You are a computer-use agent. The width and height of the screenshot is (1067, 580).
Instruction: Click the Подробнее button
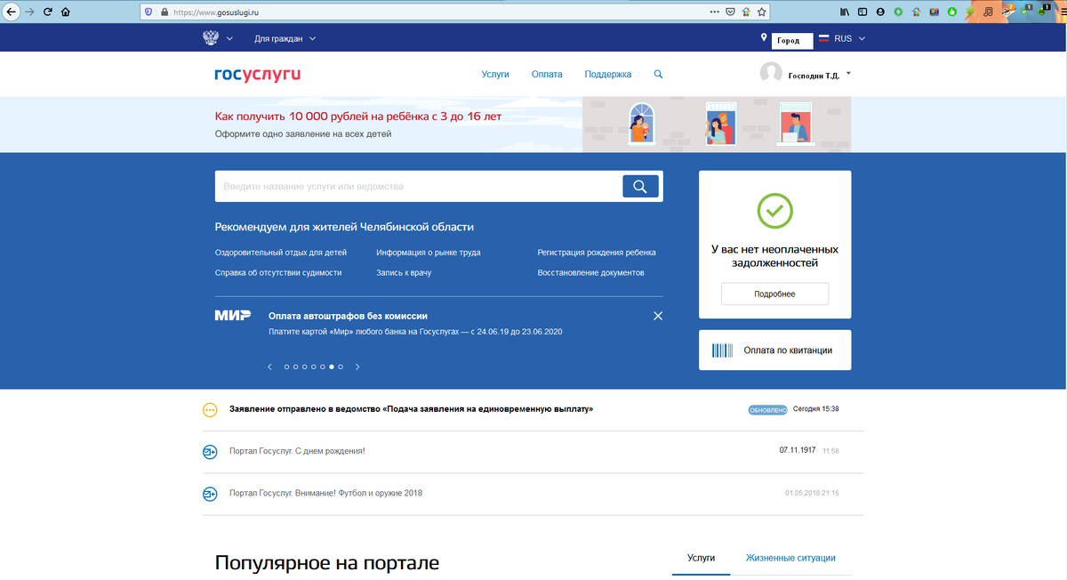(774, 294)
